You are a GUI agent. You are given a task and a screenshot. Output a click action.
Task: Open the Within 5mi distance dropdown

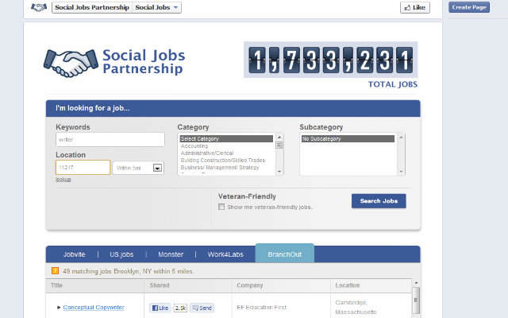138,168
